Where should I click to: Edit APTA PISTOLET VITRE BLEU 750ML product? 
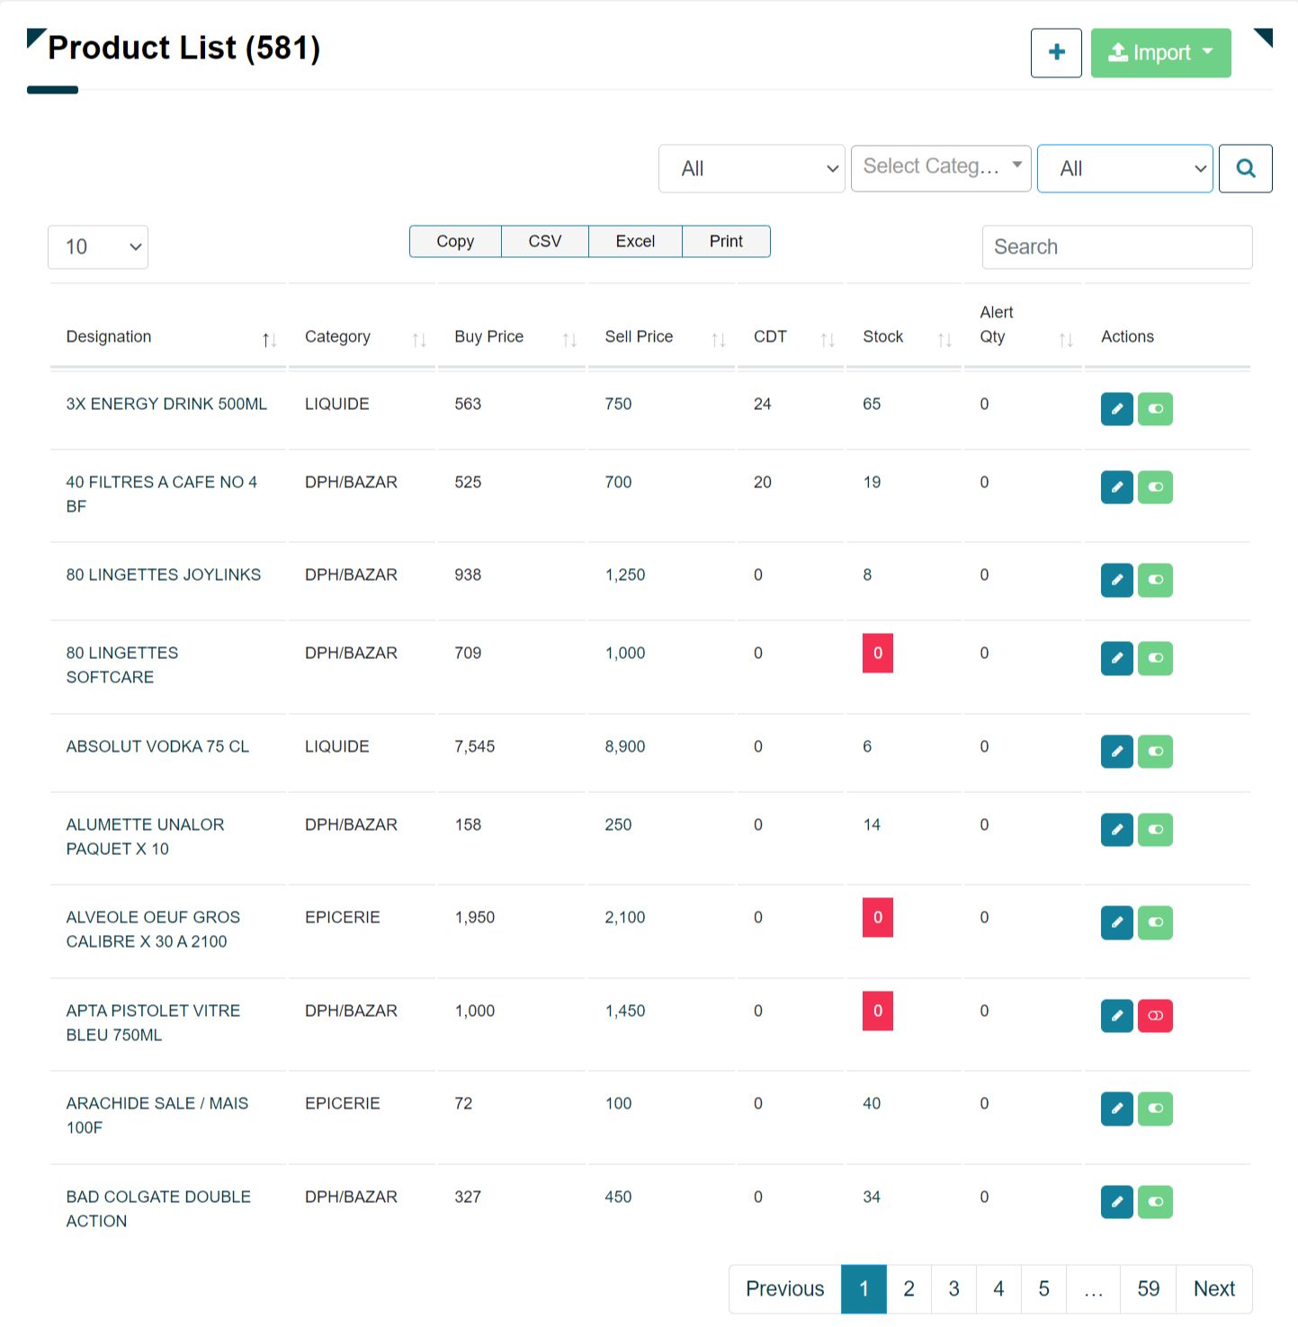[x=1116, y=1016]
